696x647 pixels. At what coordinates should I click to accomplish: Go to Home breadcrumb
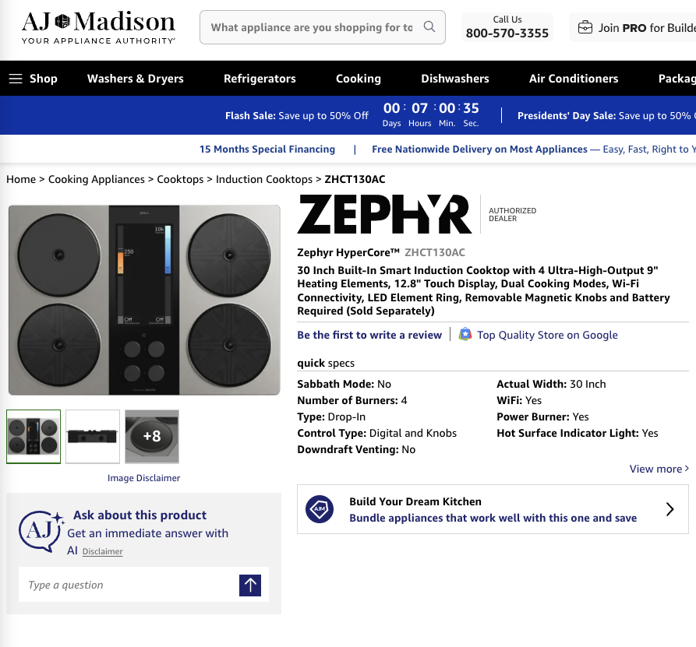pos(21,179)
